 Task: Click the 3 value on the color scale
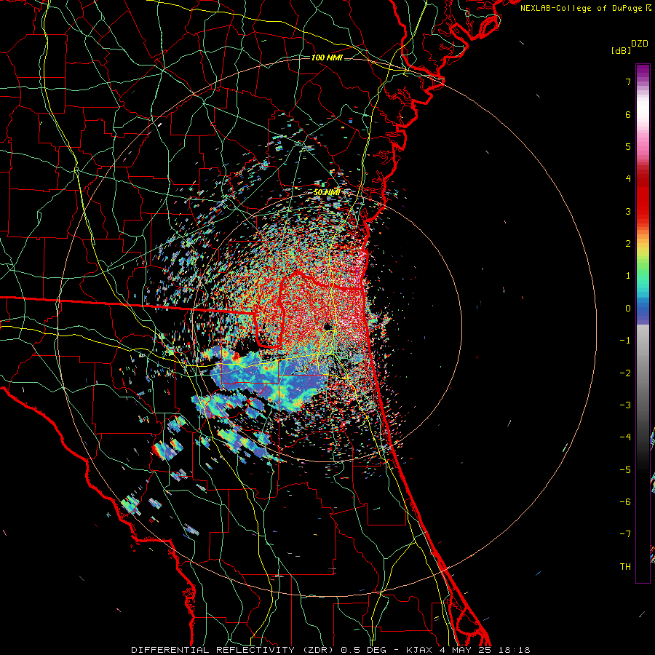pos(628,211)
